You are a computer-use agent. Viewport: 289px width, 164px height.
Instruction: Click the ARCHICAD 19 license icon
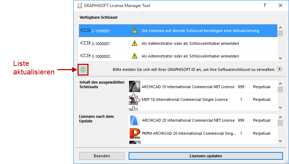click(134, 86)
